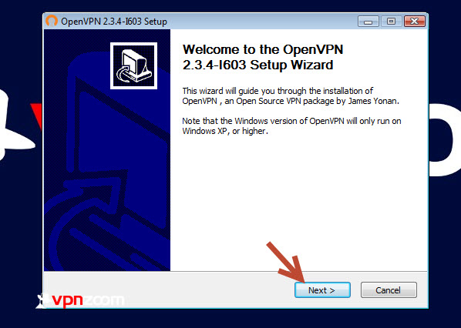Maximize the OpenVPN Setup window
This screenshot has width=461, height=328.
[x=391, y=22]
